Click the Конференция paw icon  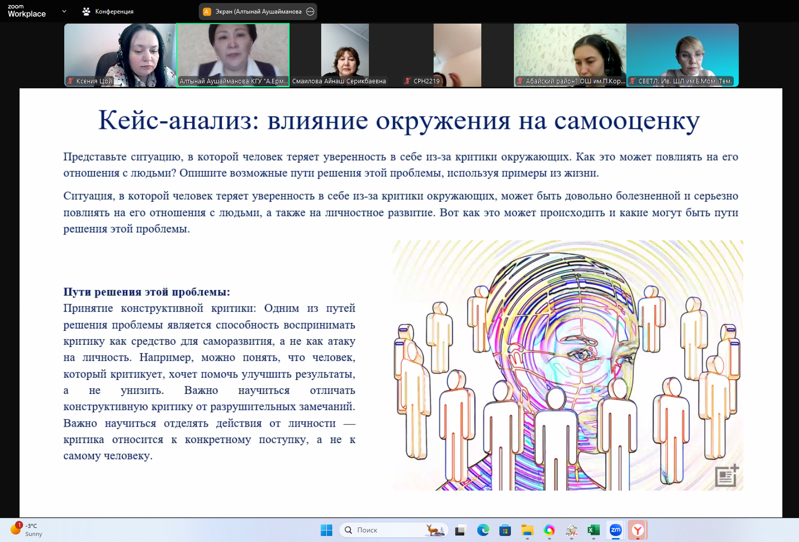point(86,11)
